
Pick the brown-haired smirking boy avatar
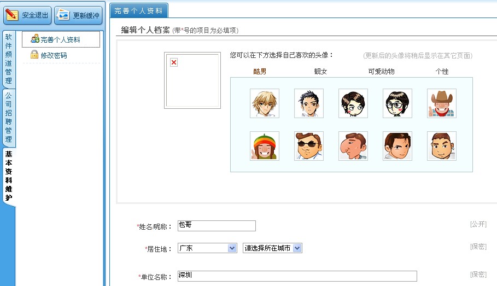pos(397,146)
